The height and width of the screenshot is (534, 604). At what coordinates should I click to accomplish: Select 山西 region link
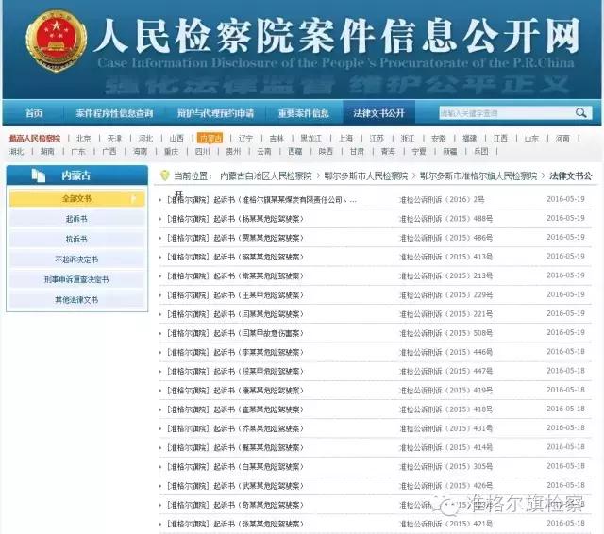pos(176,138)
